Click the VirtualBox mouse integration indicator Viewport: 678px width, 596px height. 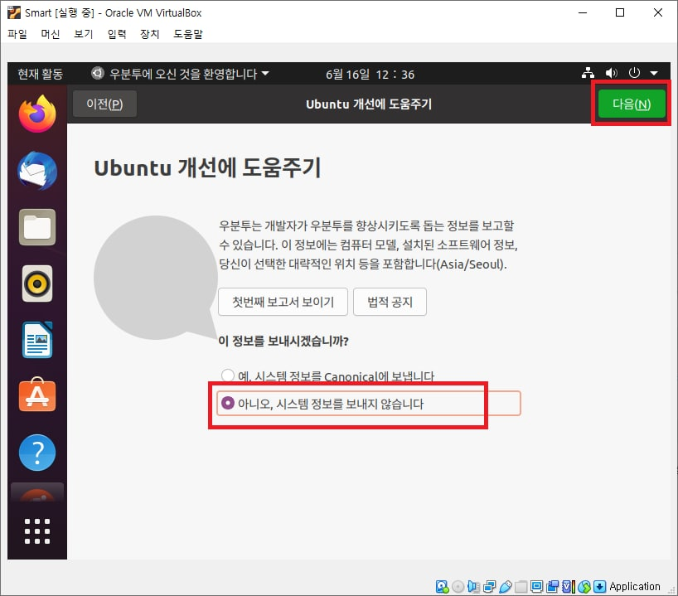(584, 587)
